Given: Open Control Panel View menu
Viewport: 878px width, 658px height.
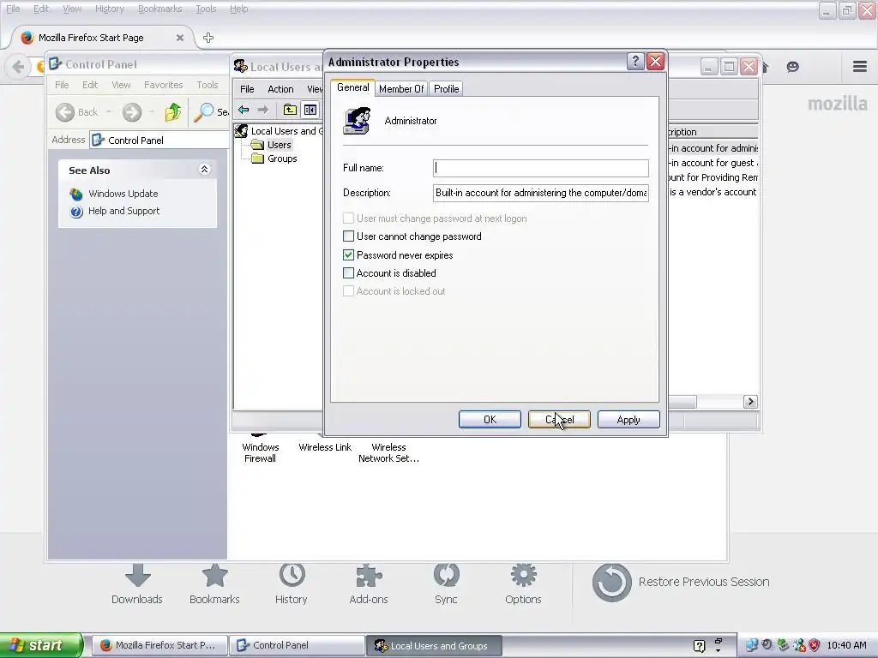Looking at the screenshot, I should click(x=121, y=85).
